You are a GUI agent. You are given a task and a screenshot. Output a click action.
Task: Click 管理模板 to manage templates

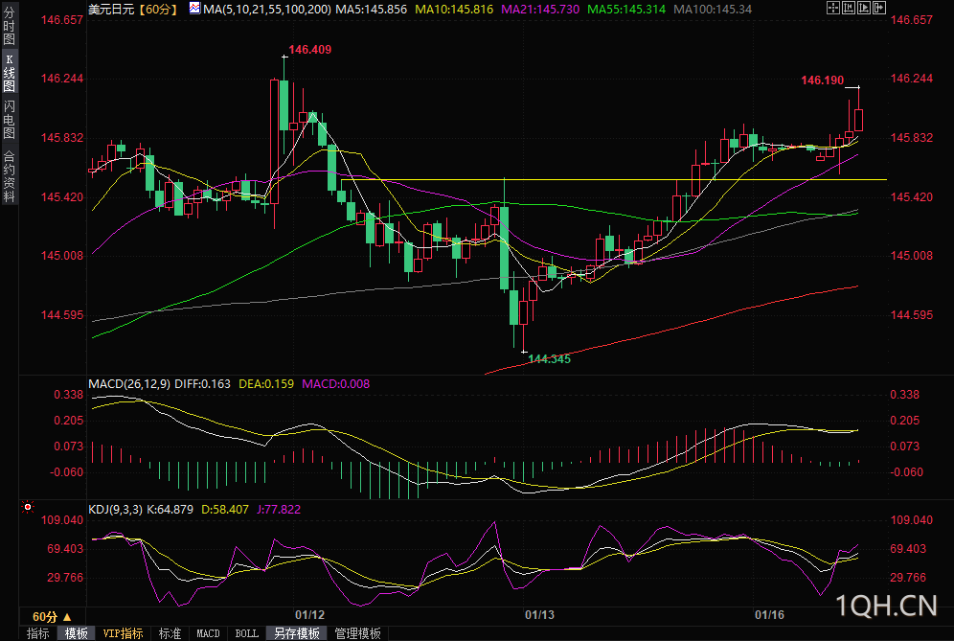coord(358,633)
